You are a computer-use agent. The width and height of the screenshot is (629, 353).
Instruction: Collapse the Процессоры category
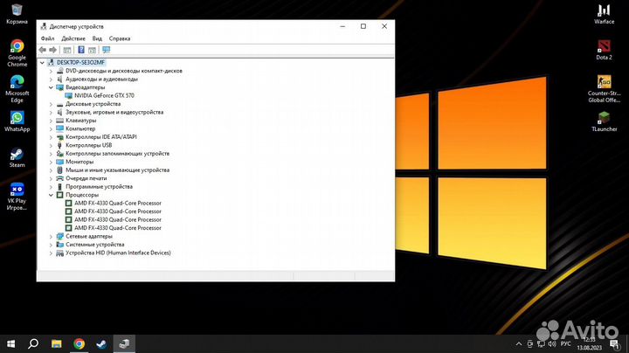click(x=51, y=195)
